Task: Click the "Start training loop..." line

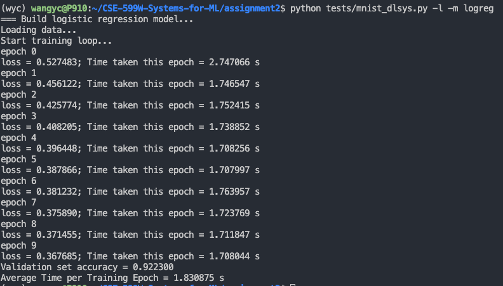Action: (56, 41)
